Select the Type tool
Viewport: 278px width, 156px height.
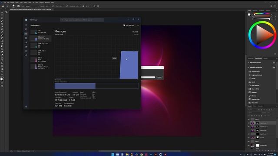pos(2,61)
